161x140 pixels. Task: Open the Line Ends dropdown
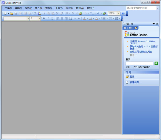click(x=120, y=19)
